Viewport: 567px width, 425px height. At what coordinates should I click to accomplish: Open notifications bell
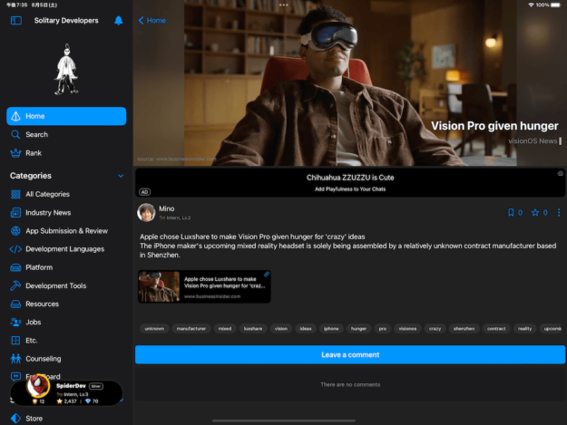(118, 20)
